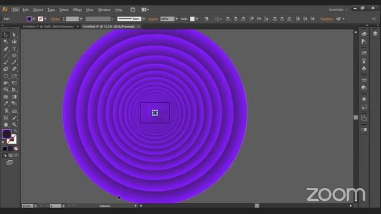Select the Blend tool

[x=14, y=103]
